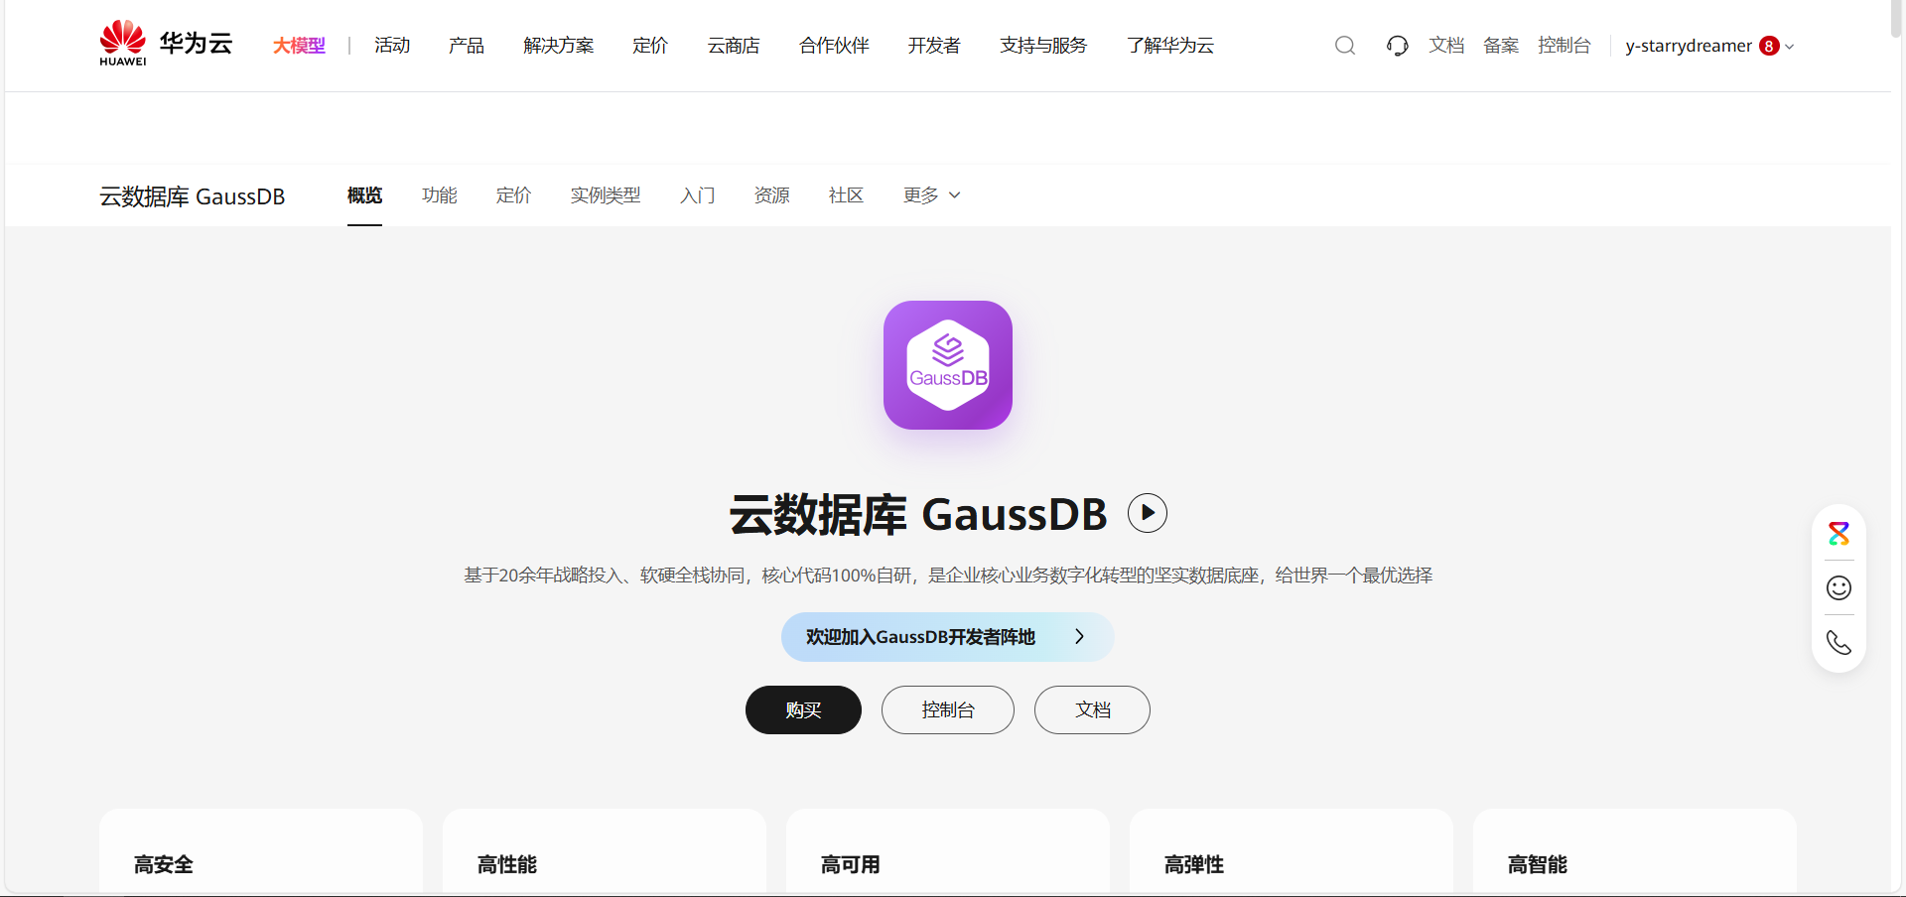
Task: Open the red notification badge showing 8
Action: click(x=1769, y=46)
